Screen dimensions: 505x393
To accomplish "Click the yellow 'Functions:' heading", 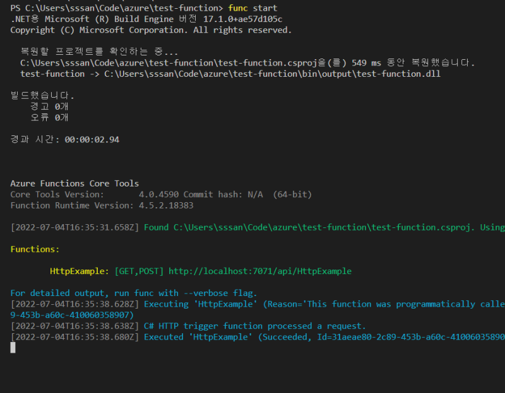I will 35,249.
